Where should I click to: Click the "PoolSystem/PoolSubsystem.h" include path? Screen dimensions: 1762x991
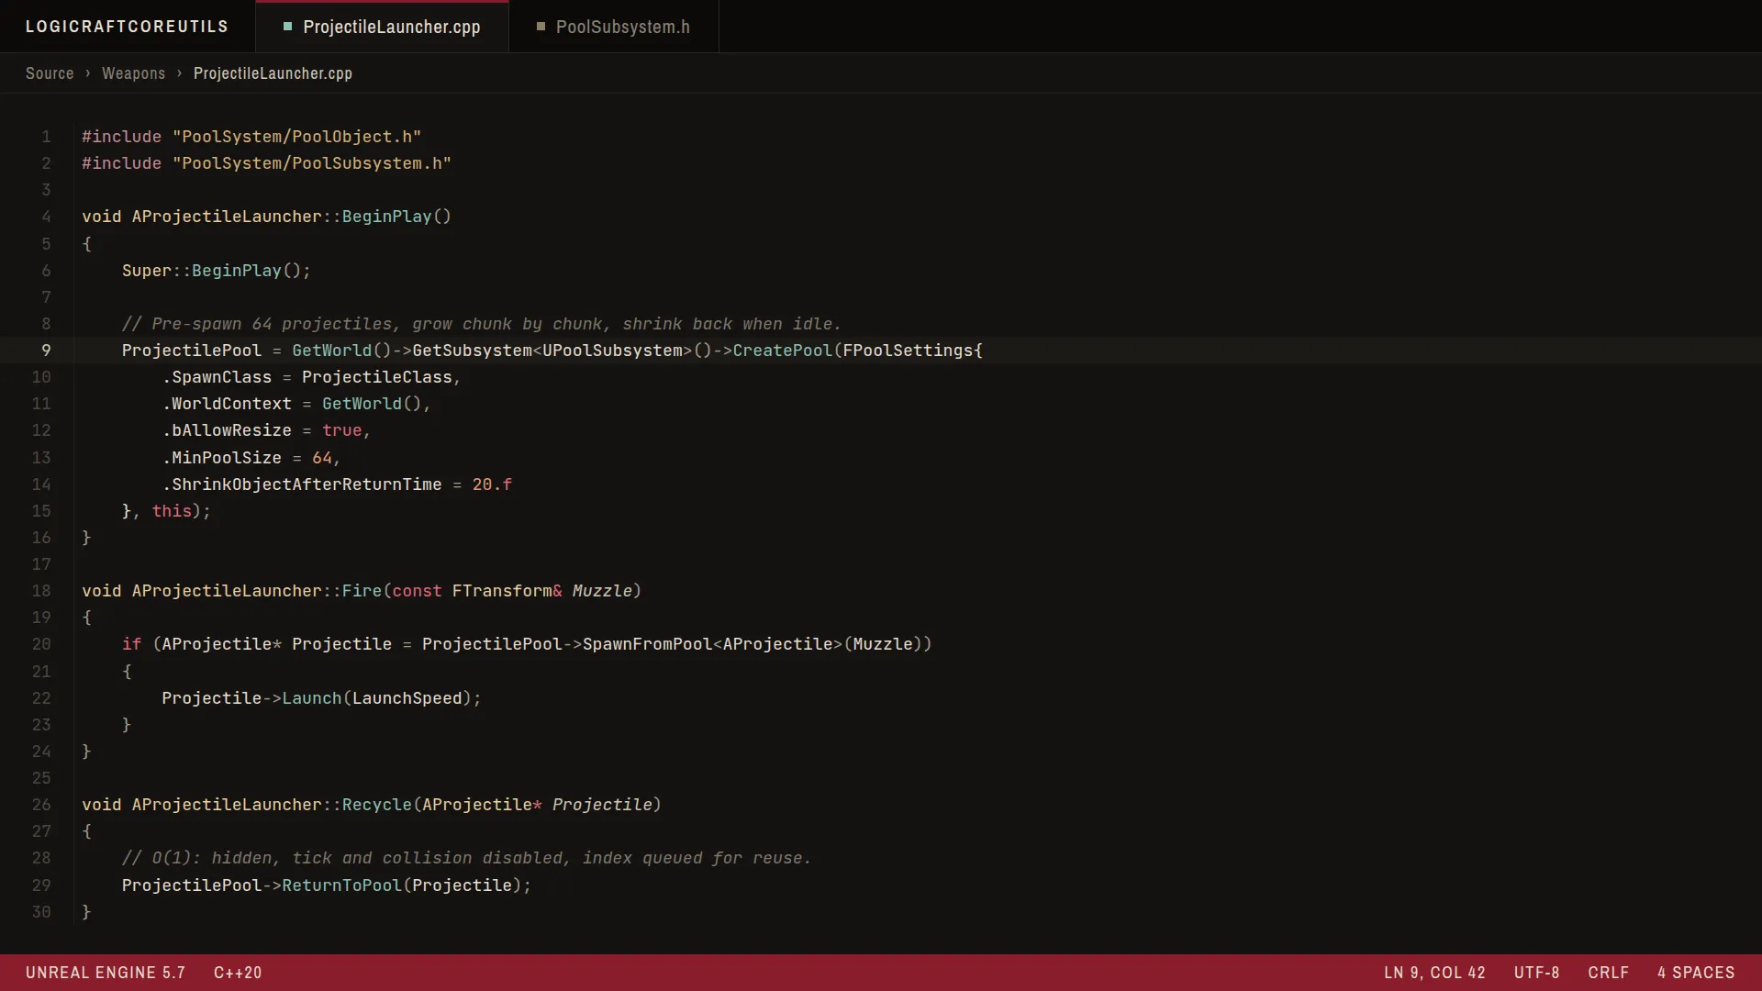click(x=312, y=163)
